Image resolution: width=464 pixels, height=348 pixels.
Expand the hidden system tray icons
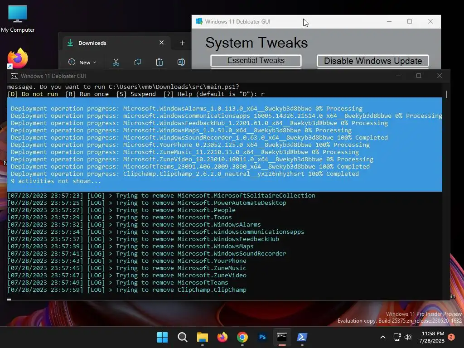click(x=382, y=337)
